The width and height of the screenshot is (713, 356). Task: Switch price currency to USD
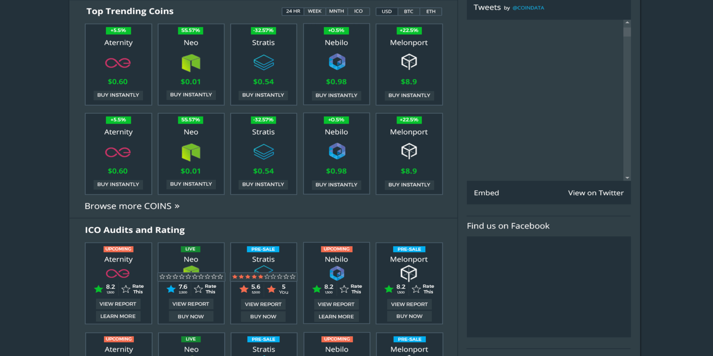pos(387,11)
